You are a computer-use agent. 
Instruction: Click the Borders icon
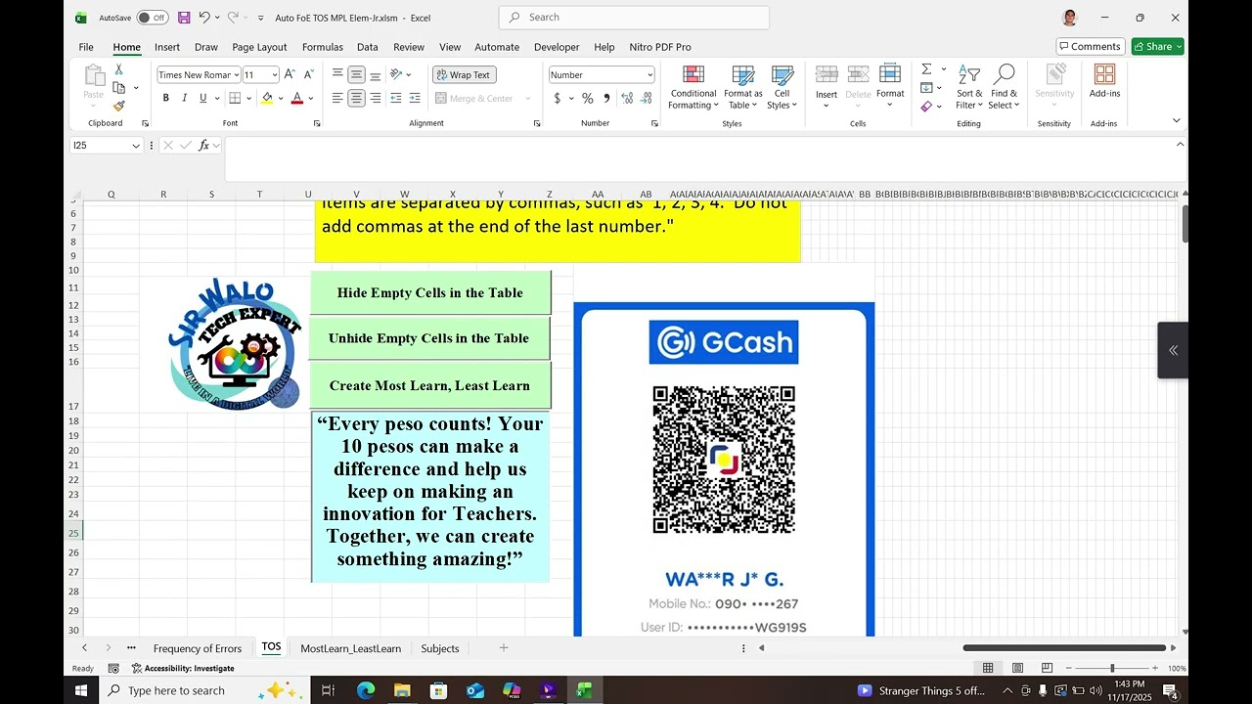click(235, 98)
